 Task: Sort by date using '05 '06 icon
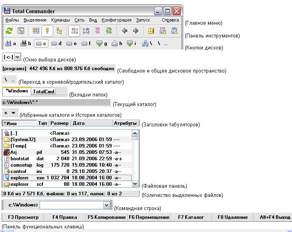coord(97,31)
